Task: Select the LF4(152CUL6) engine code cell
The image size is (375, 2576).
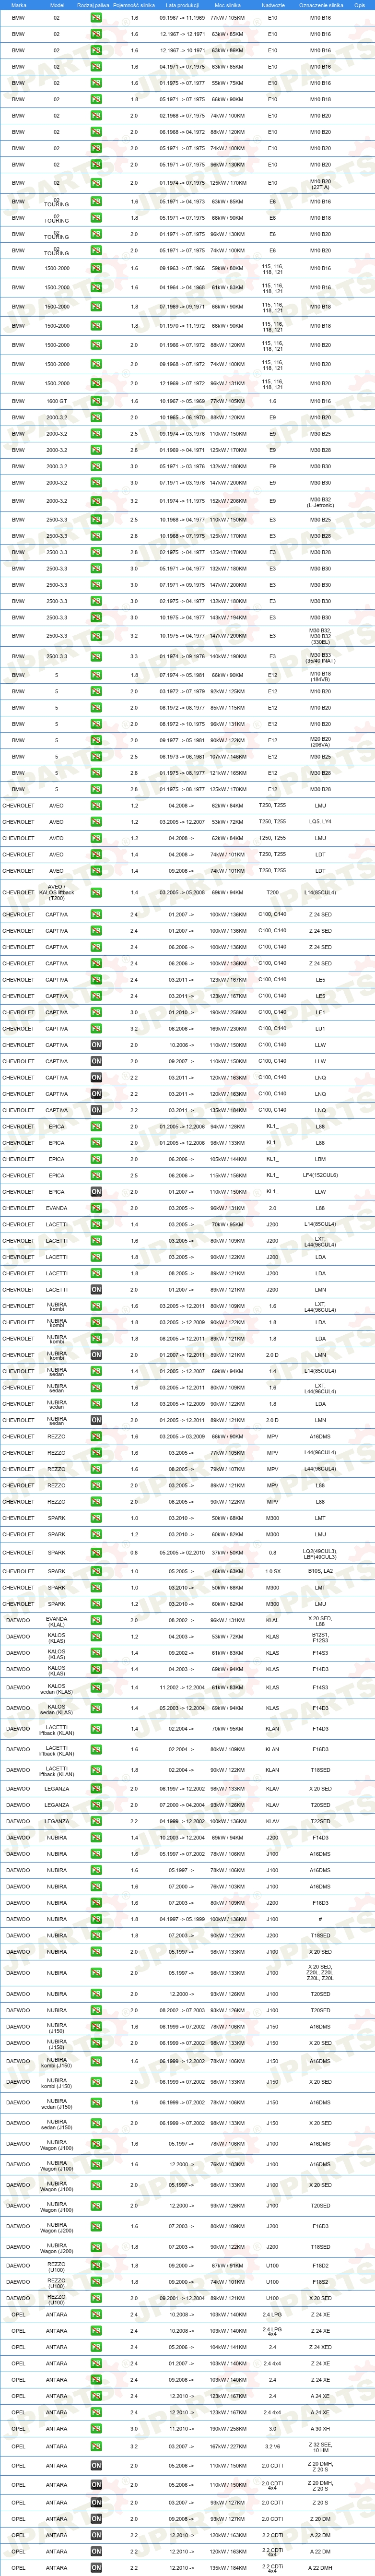Action: click(320, 1175)
